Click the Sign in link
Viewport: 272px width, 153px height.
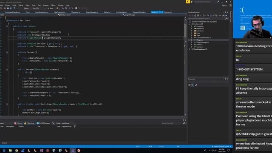click(x=224, y=5)
